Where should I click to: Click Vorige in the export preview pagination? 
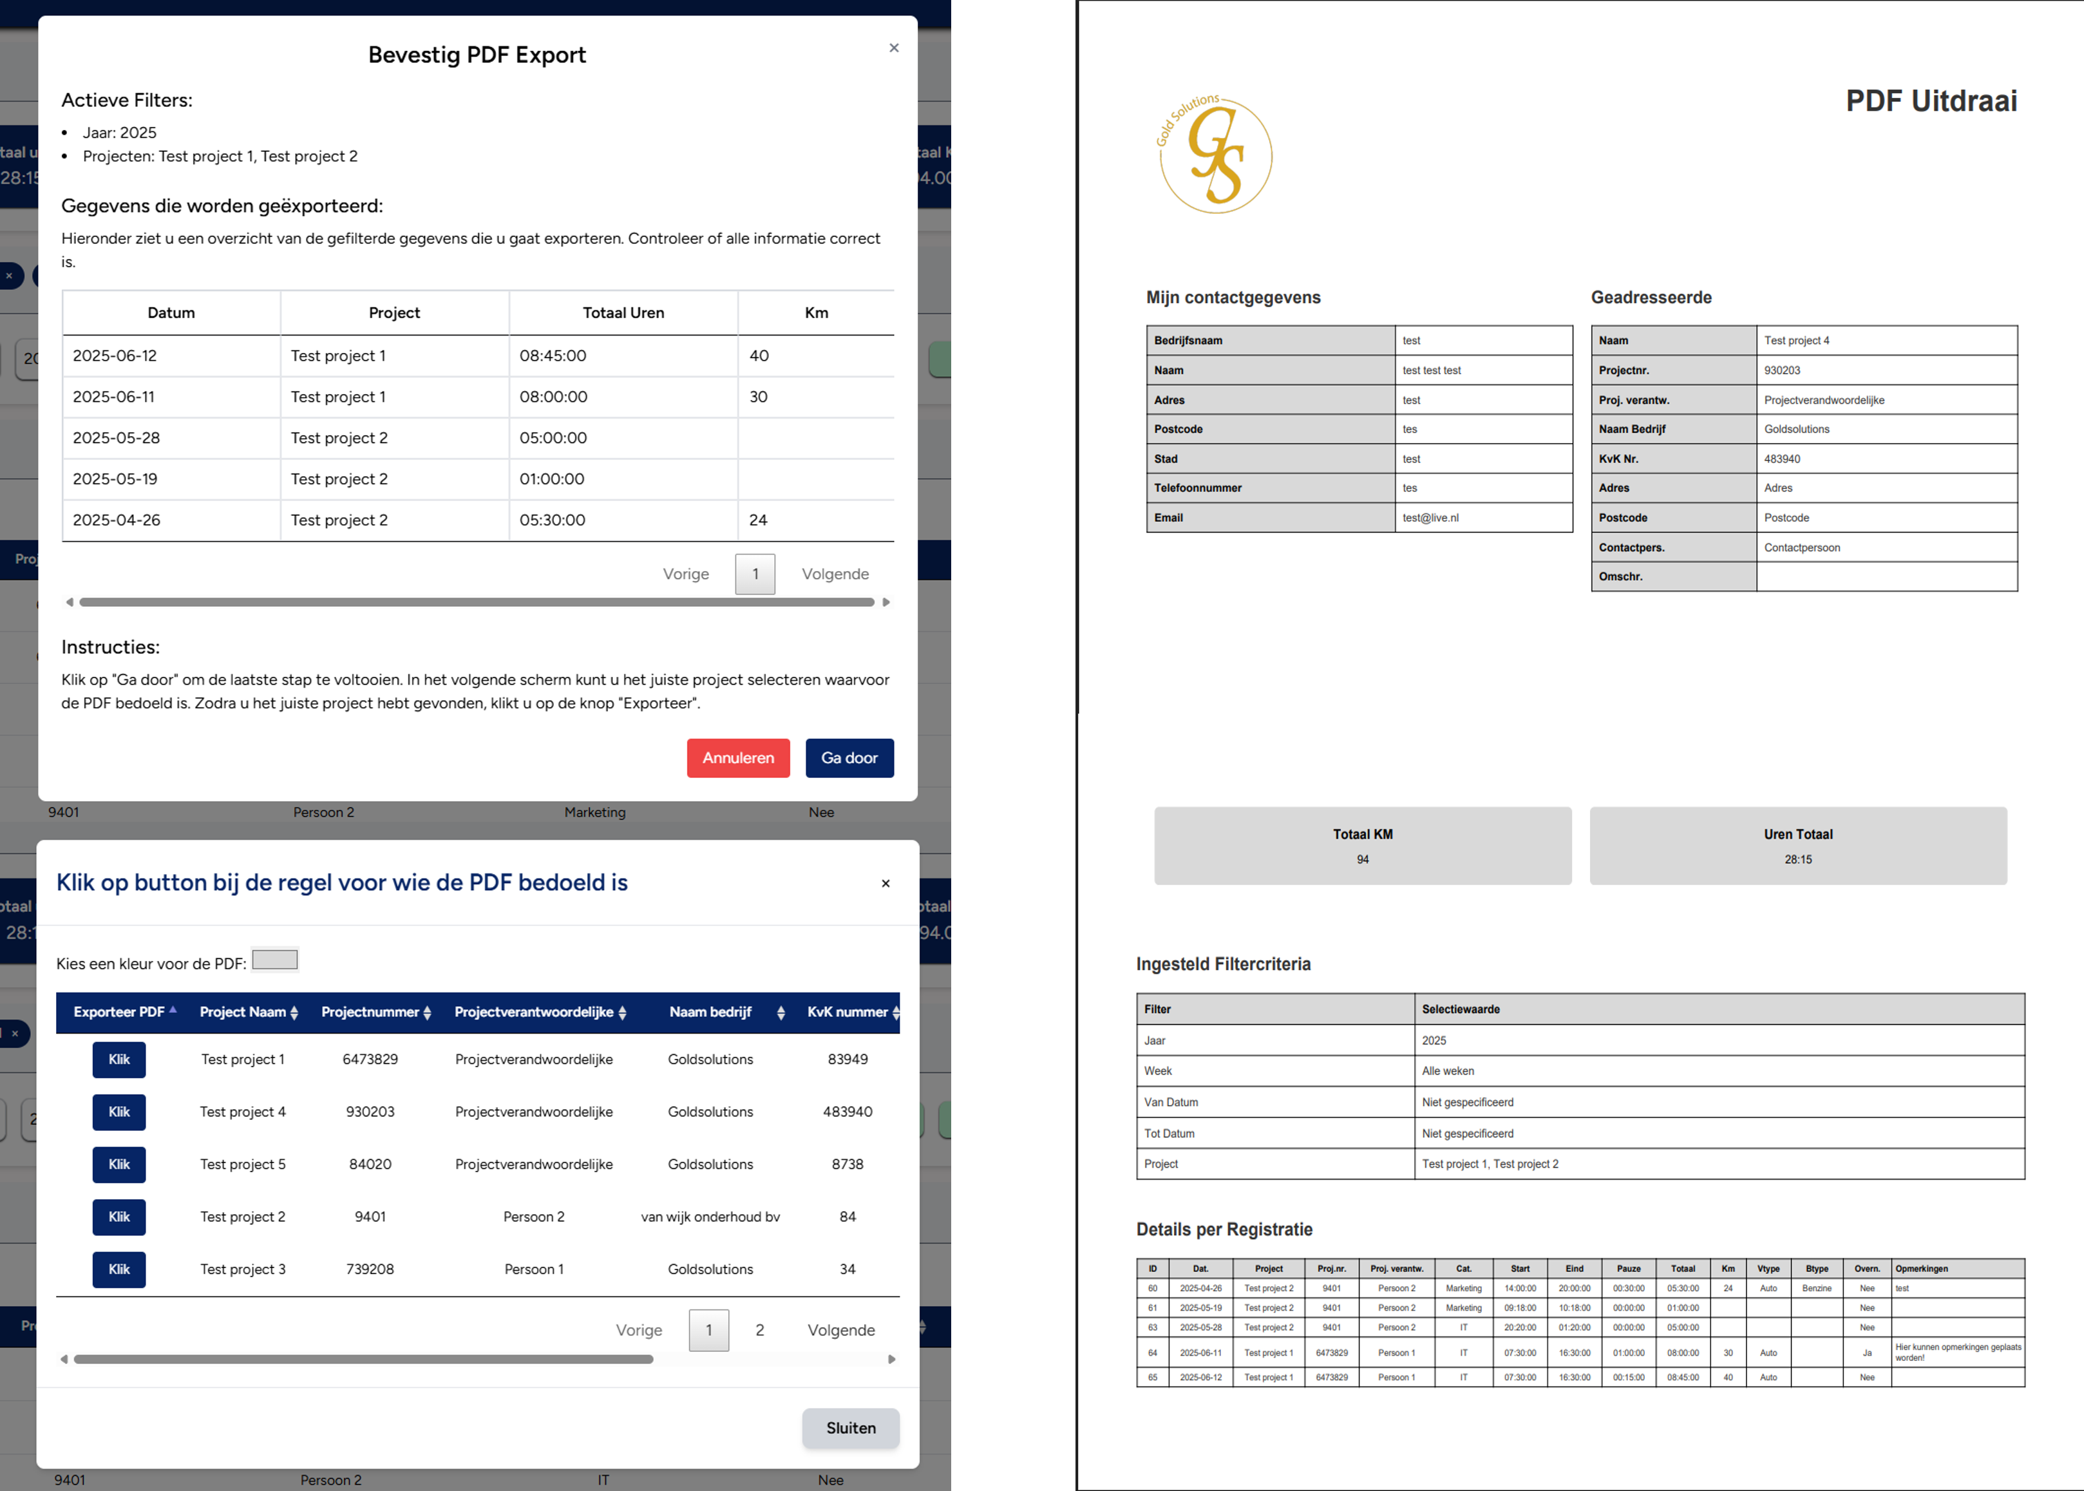686,574
